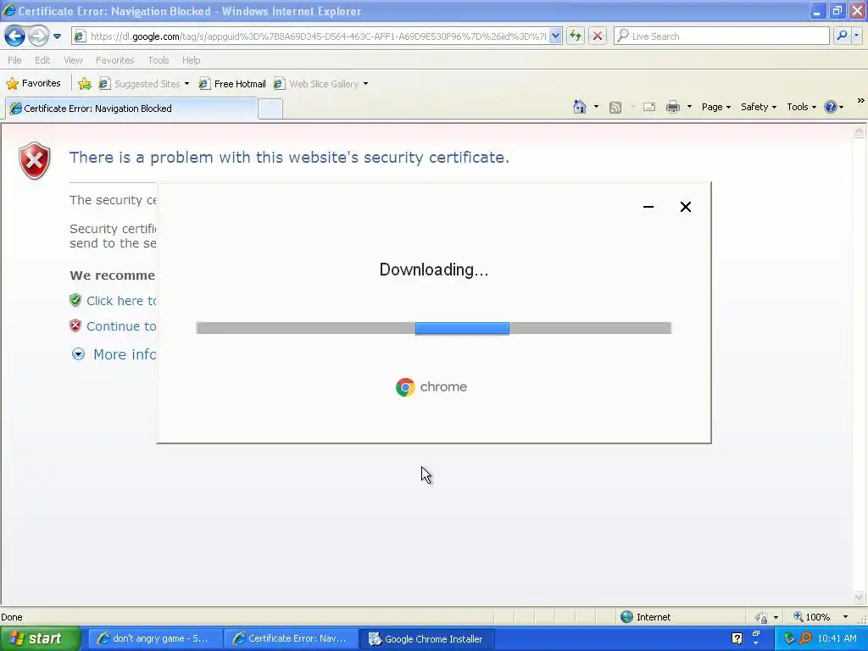Open the Help menu

(191, 60)
